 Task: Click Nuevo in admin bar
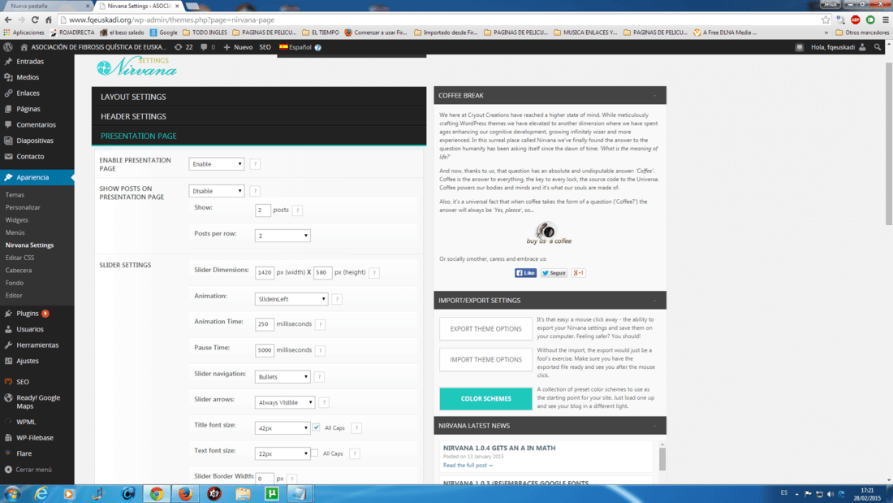tap(238, 47)
